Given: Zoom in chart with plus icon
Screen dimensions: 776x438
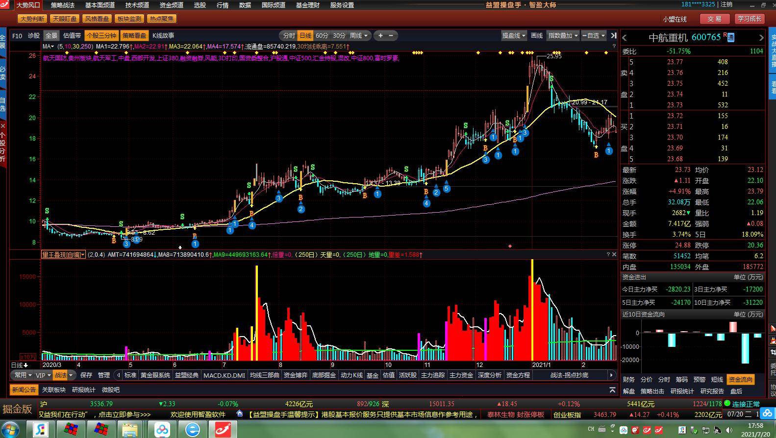Looking at the screenshot, I should pyautogui.click(x=380, y=35).
